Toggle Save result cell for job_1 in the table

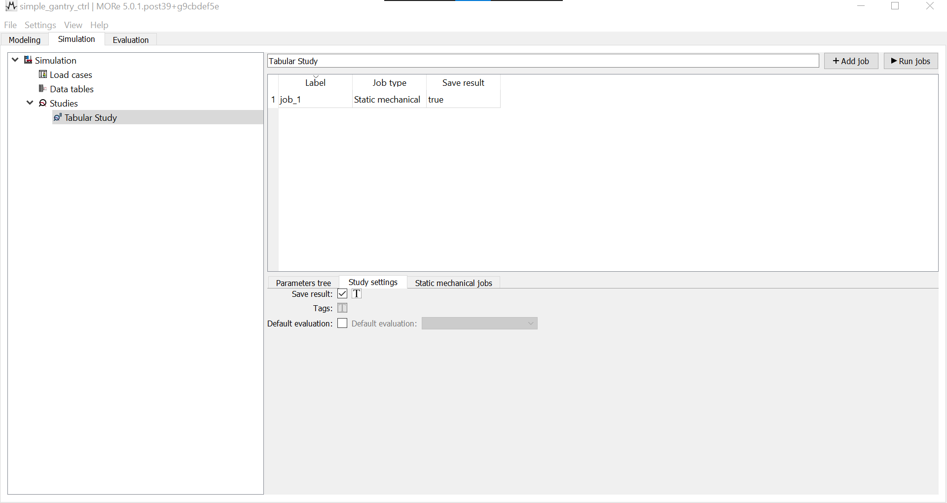click(463, 99)
